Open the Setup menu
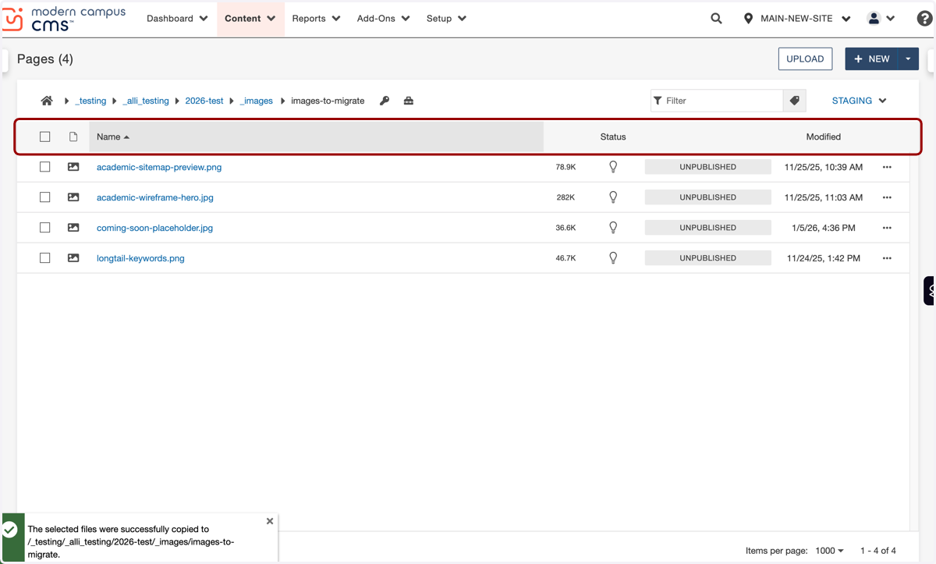The height and width of the screenshot is (564, 936). tap(446, 19)
